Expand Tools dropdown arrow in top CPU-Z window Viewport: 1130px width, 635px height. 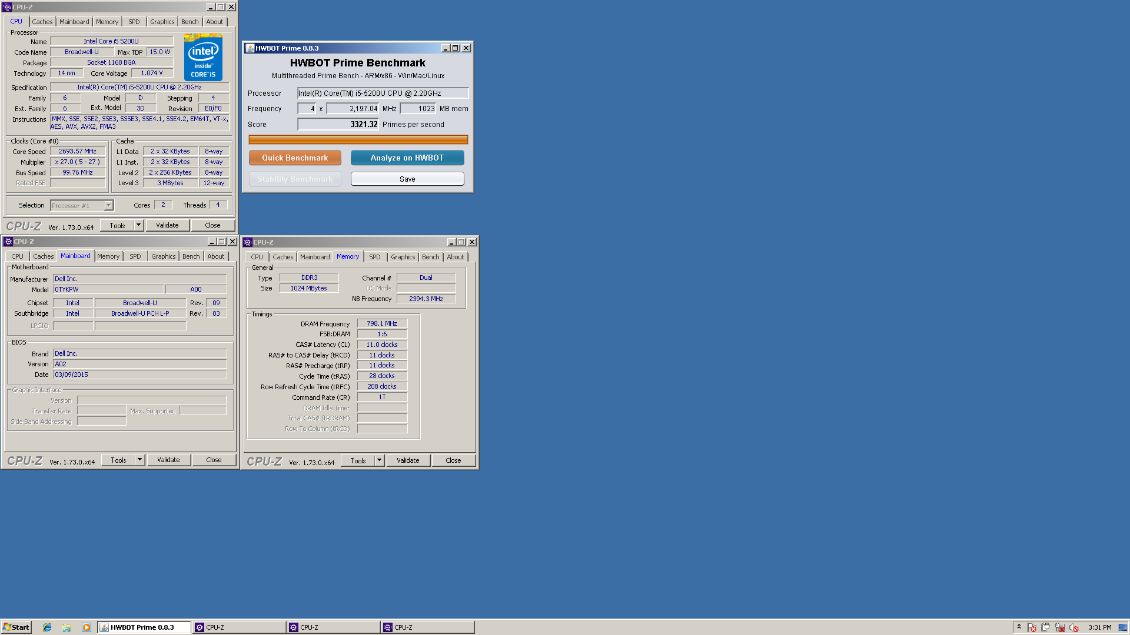pos(139,225)
